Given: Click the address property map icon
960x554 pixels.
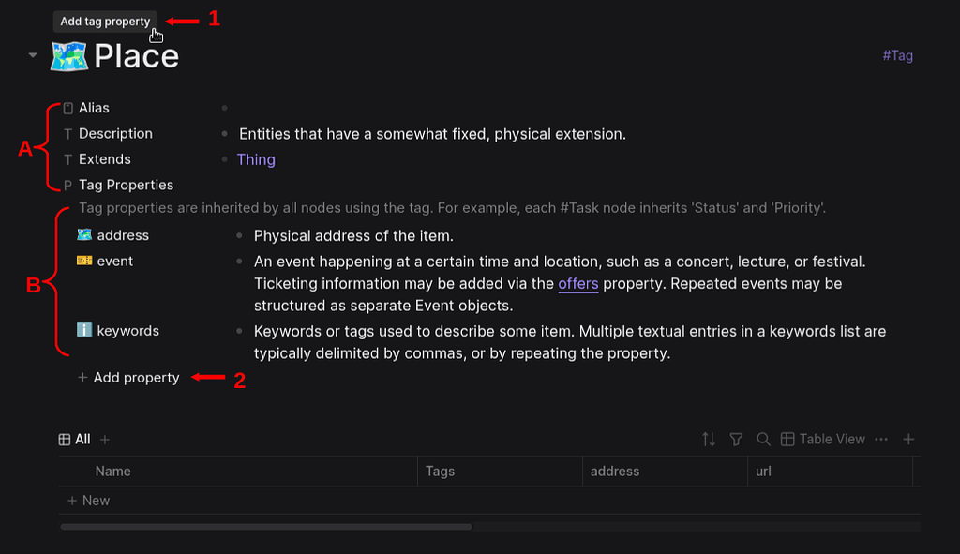Looking at the screenshot, I should pos(84,235).
